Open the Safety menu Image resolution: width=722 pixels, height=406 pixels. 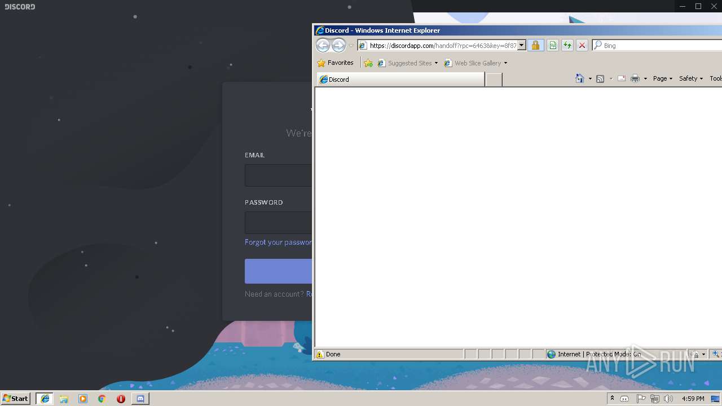[x=691, y=78]
